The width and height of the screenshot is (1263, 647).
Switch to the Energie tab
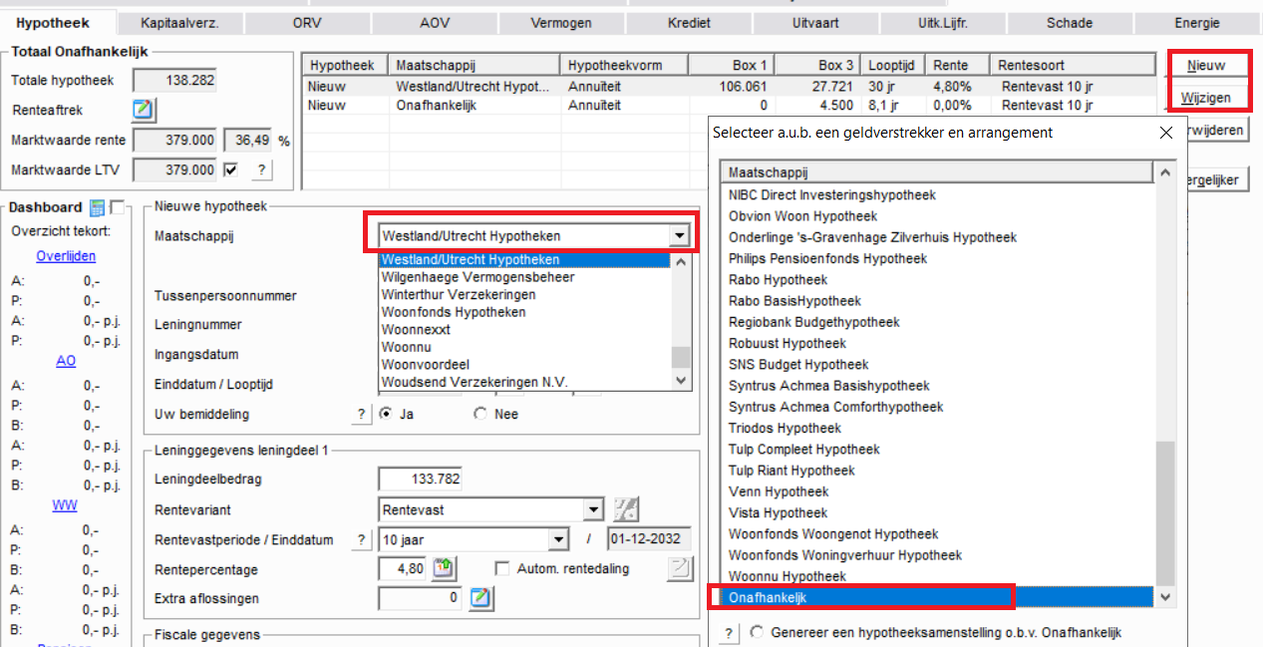click(x=1196, y=23)
